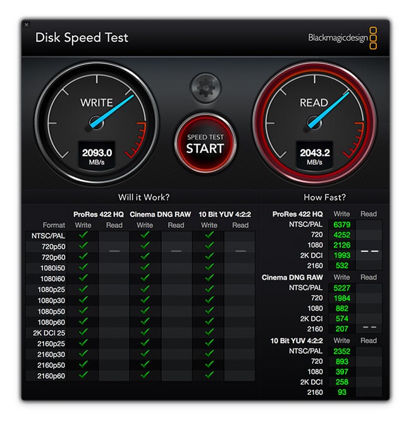Click ProRes 422 HQ write checkmark for NTSC/PAL
Image resolution: width=411 pixels, height=424 pixels.
83,235
